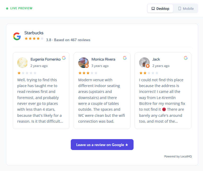The image size is (203, 171).
Task: Click the angry face emoji in Jack's review
Action: (x=164, y=109)
